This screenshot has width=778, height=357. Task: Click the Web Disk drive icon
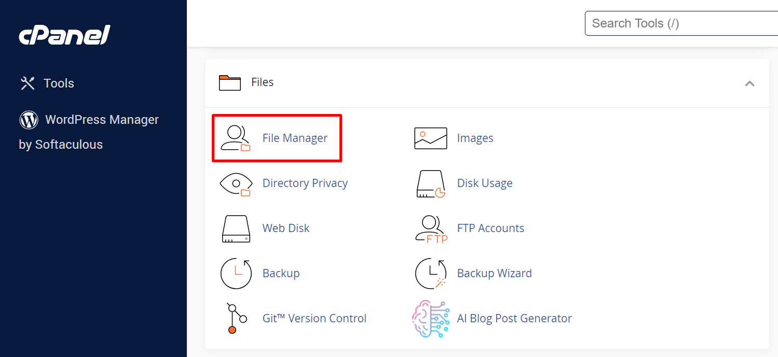click(x=236, y=229)
